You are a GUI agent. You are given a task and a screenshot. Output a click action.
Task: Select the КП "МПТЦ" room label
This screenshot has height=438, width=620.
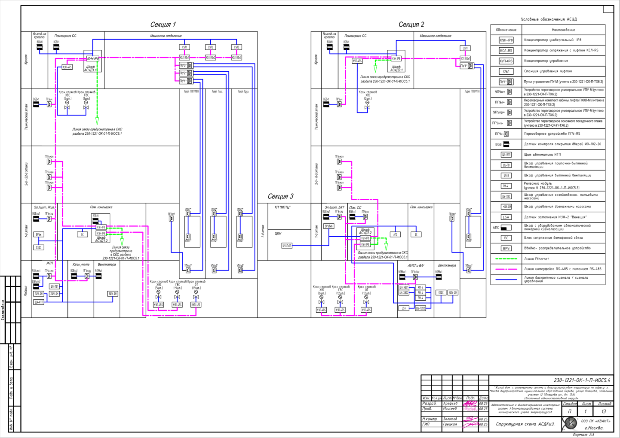282,207
